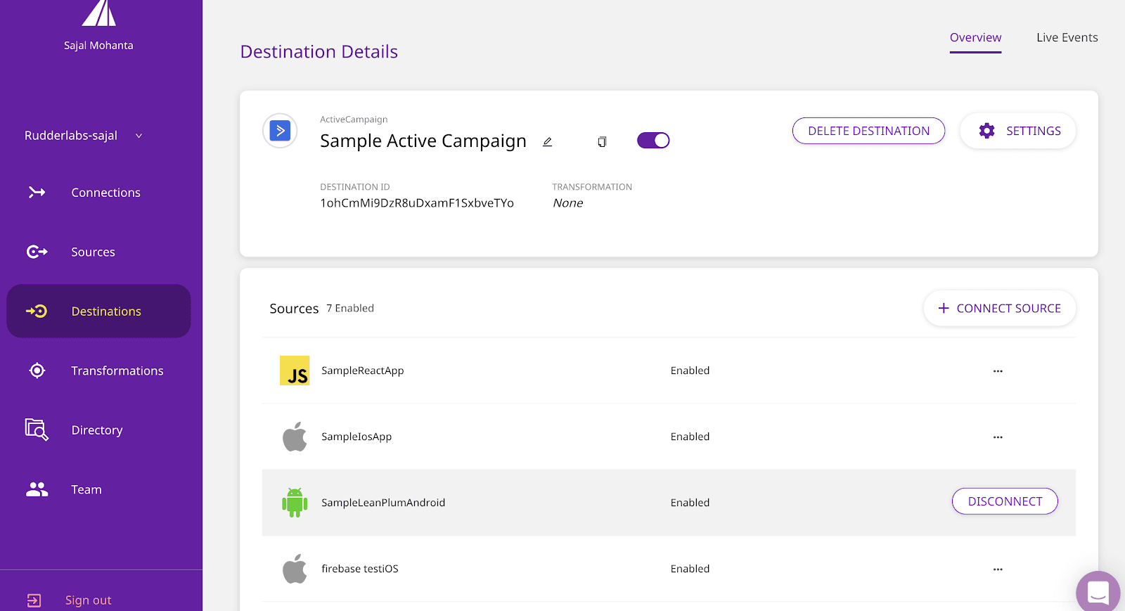Click the Apple icon for SampleIosApp
1125x611 pixels.
295,437
